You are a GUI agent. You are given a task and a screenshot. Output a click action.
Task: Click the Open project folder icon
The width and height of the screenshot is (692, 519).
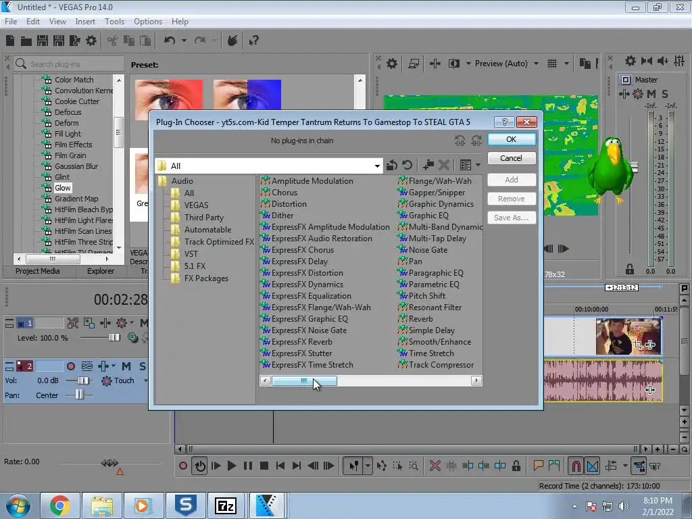[x=26, y=41]
